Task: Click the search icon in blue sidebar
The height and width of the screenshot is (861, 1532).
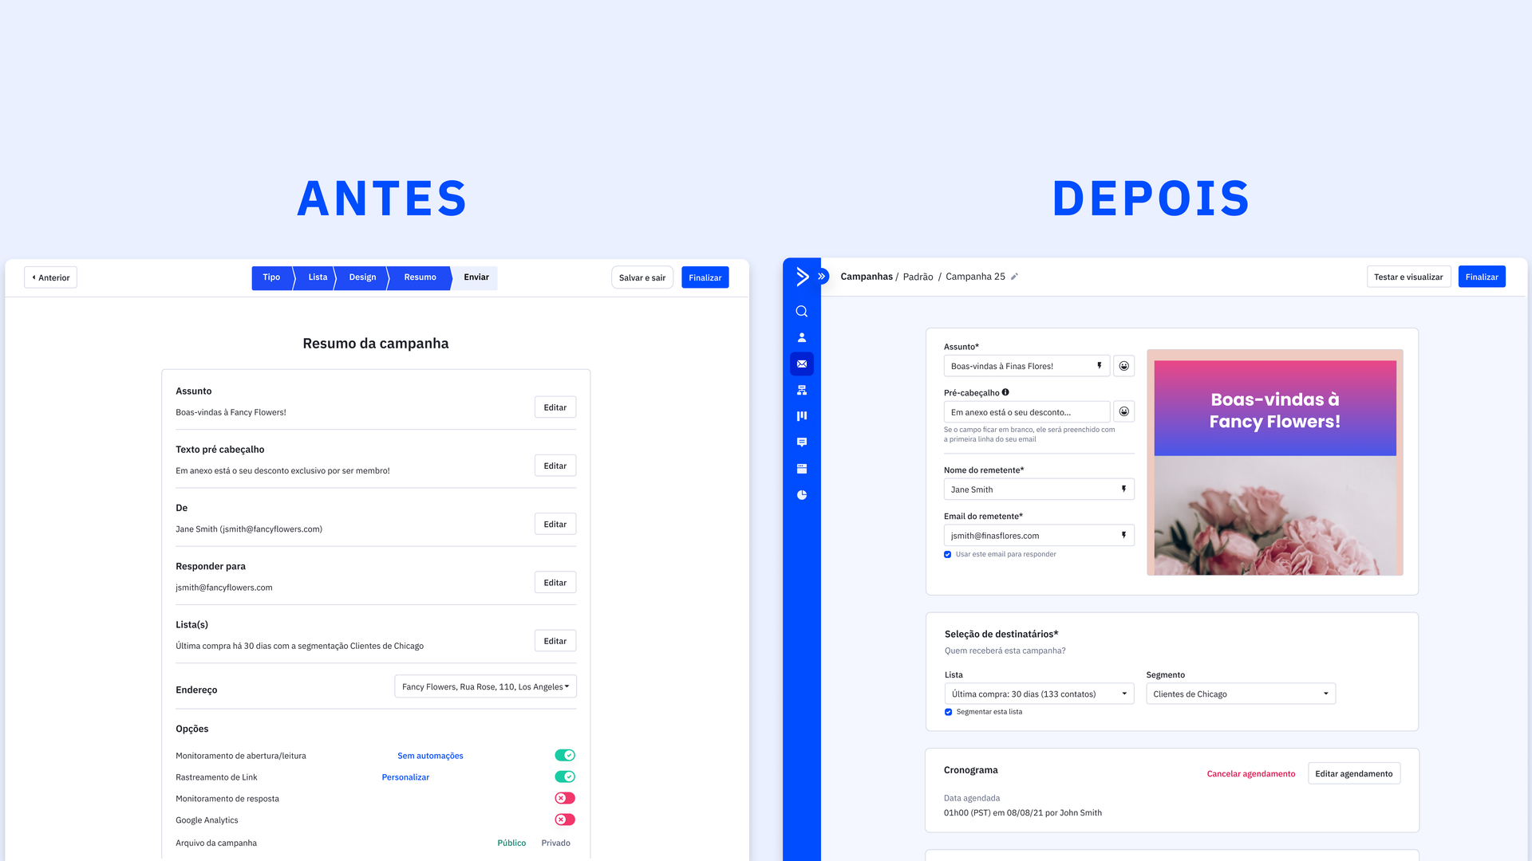Action: pyautogui.click(x=802, y=312)
